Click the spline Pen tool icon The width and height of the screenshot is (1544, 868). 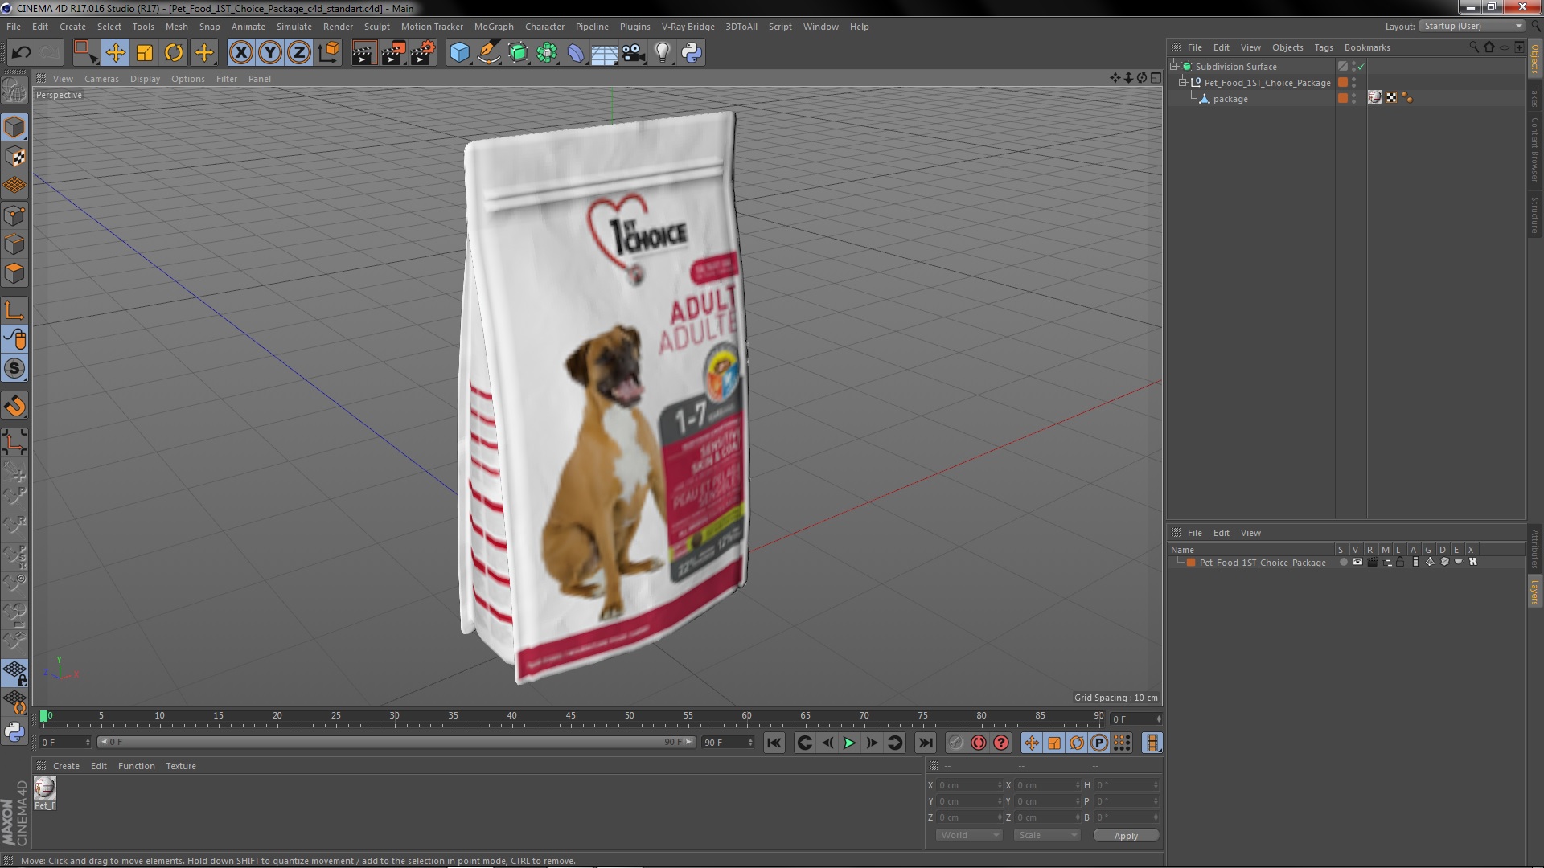point(488,53)
